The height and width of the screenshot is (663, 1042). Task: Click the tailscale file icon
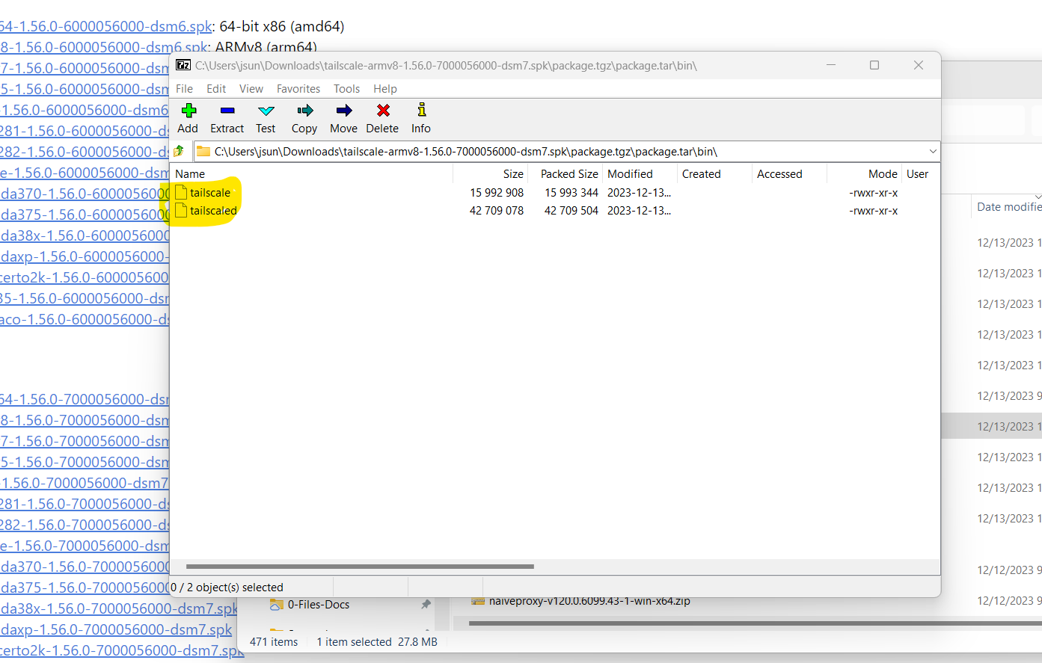click(181, 192)
